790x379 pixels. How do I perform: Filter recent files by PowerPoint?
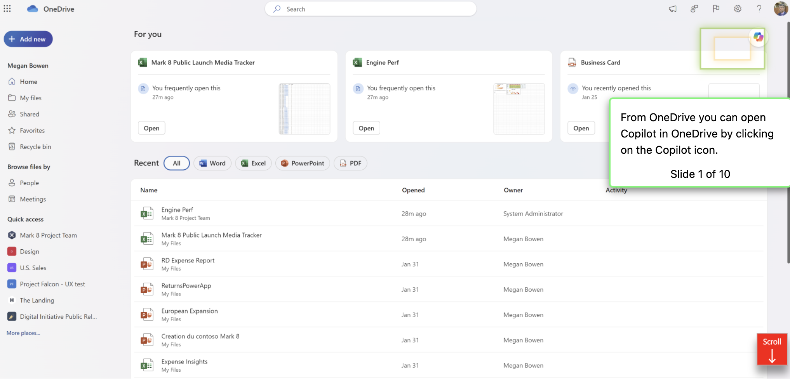tap(303, 163)
